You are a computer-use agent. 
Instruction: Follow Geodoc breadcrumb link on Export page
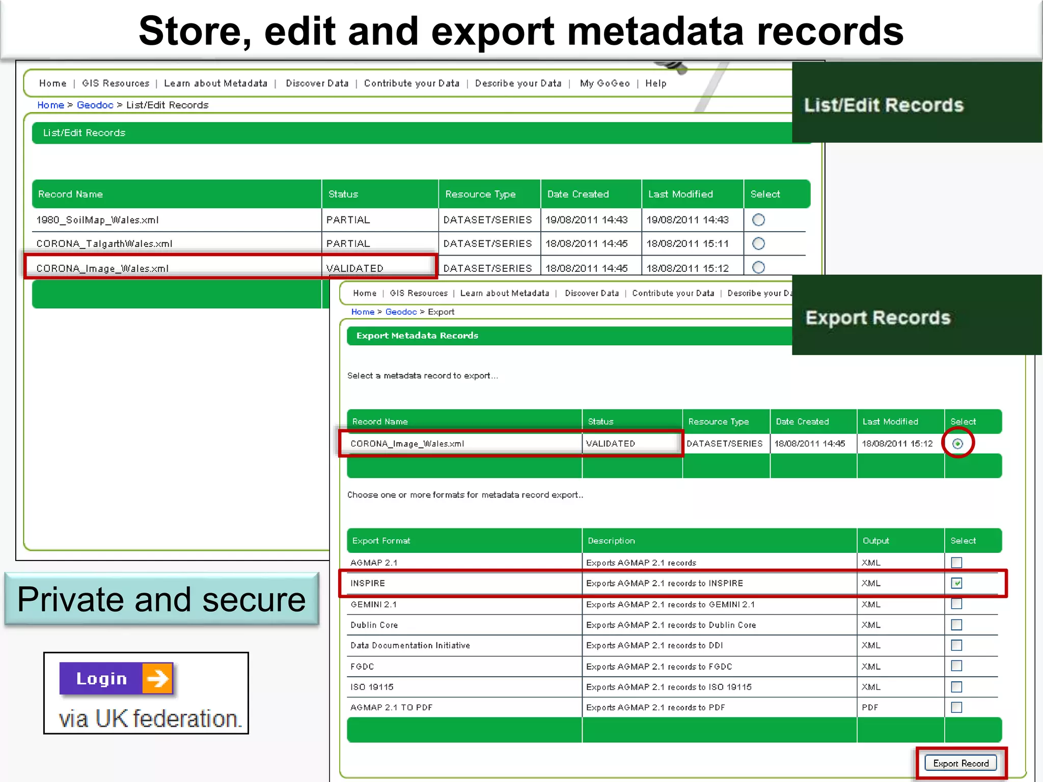401,312
